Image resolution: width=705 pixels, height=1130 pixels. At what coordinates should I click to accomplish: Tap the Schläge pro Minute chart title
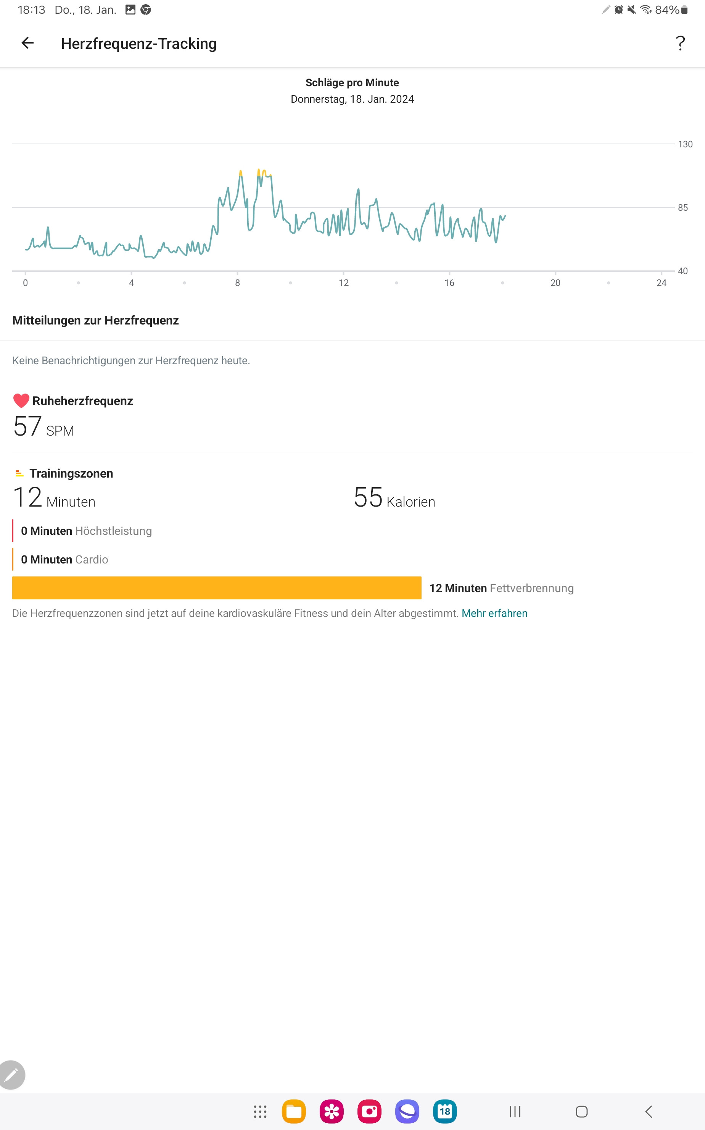point(352,82)
